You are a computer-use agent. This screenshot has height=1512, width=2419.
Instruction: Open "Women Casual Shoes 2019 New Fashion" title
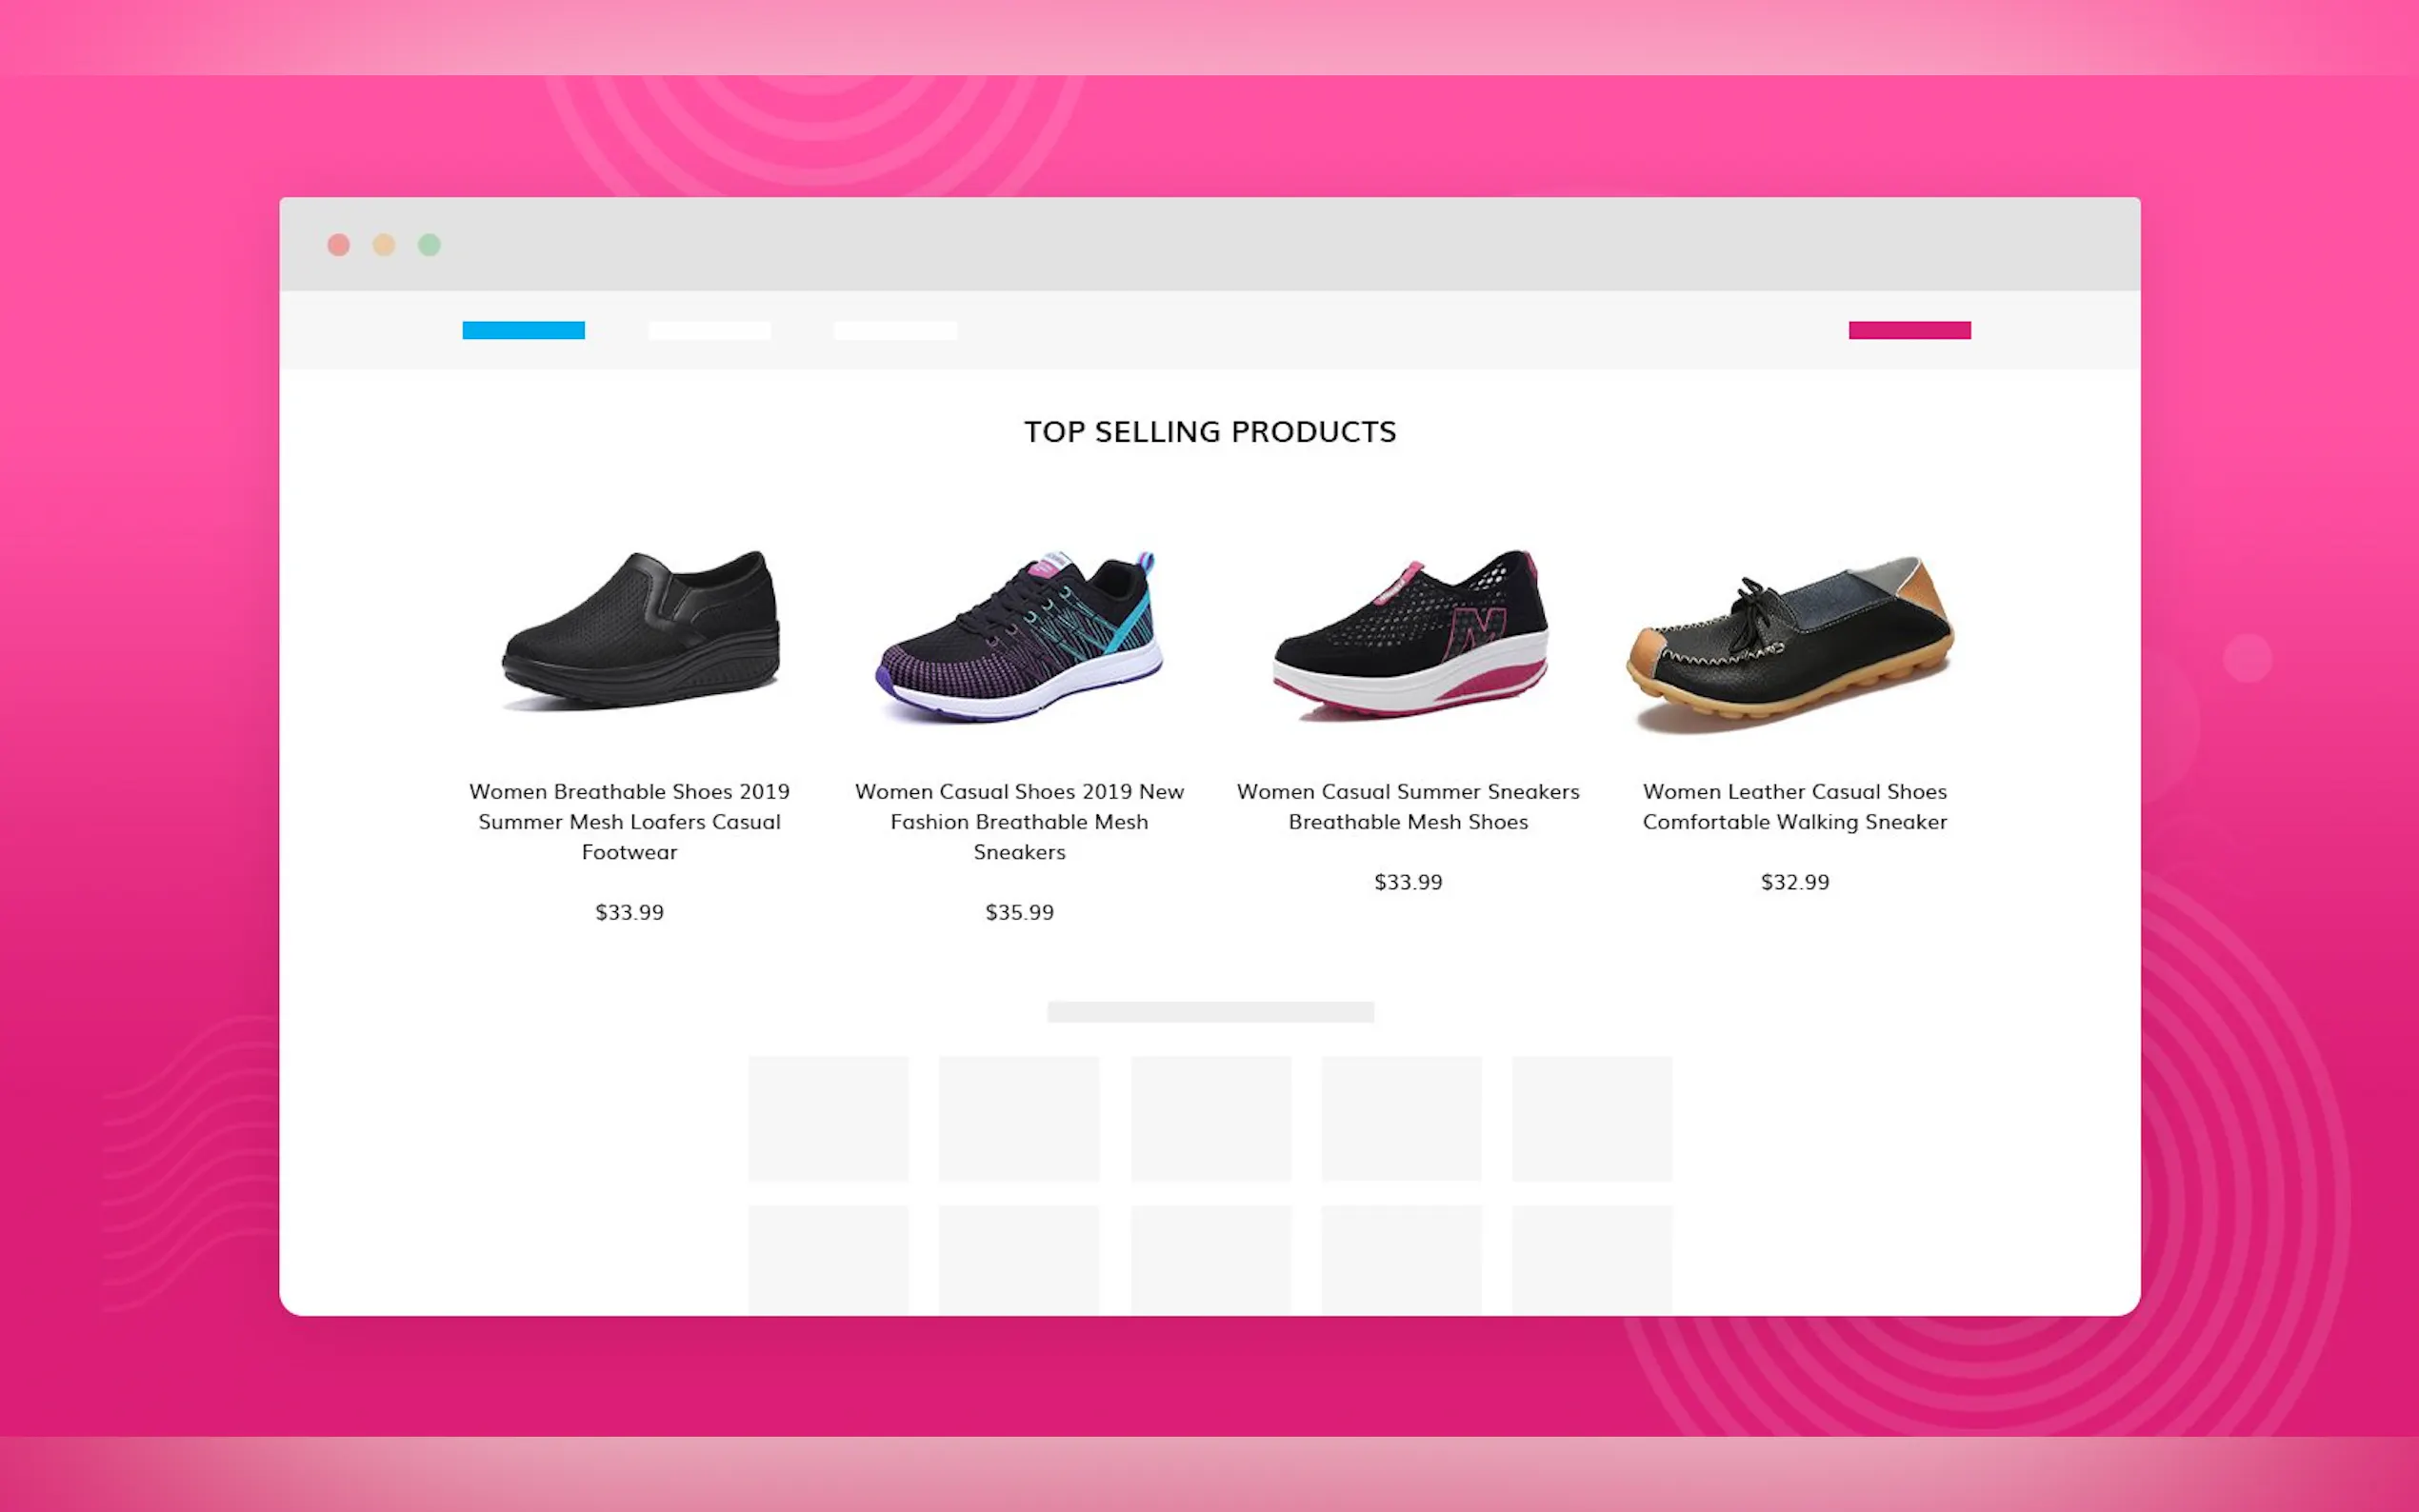point(1019,821)
